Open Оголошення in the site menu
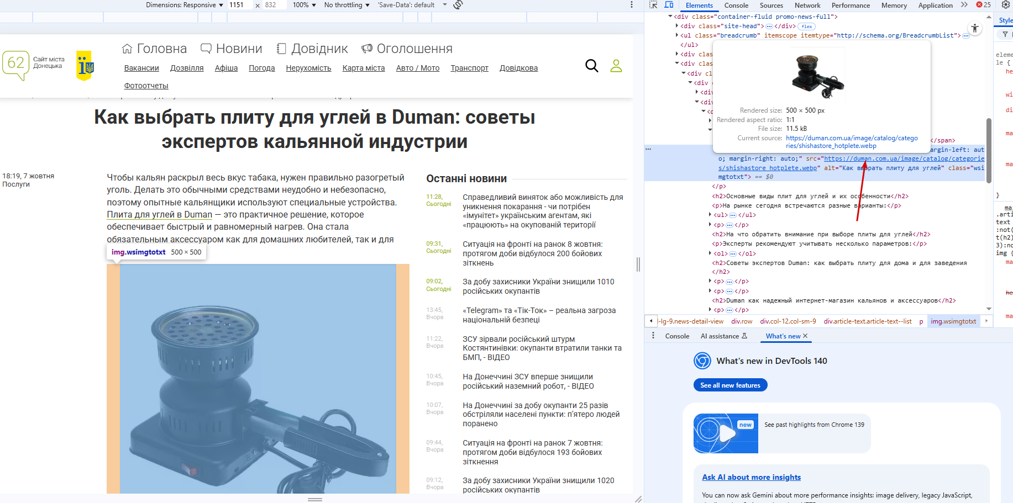Screen dimensions: 1013x503 (x=407, y=49)
